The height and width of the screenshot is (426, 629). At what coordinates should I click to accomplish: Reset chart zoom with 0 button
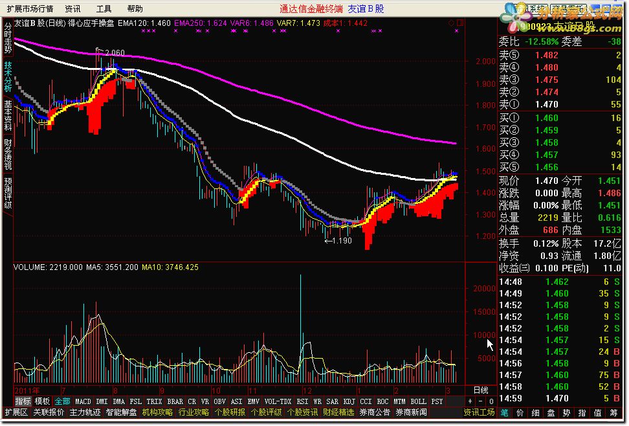(x=491, y=401)
